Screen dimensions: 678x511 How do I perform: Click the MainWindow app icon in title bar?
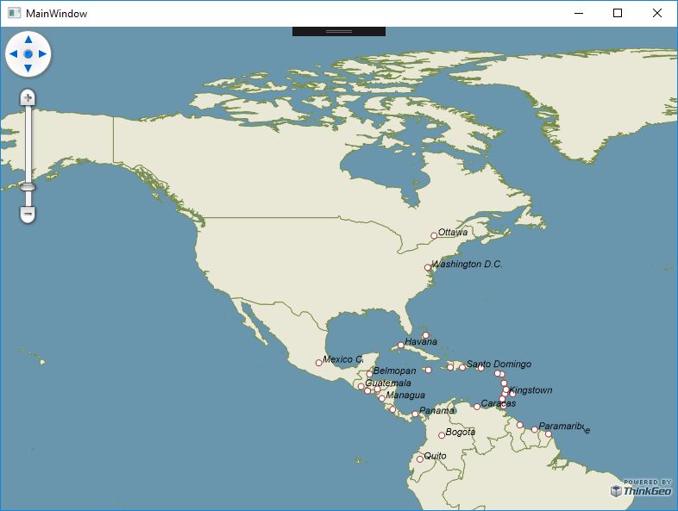(x=14, y=14)
